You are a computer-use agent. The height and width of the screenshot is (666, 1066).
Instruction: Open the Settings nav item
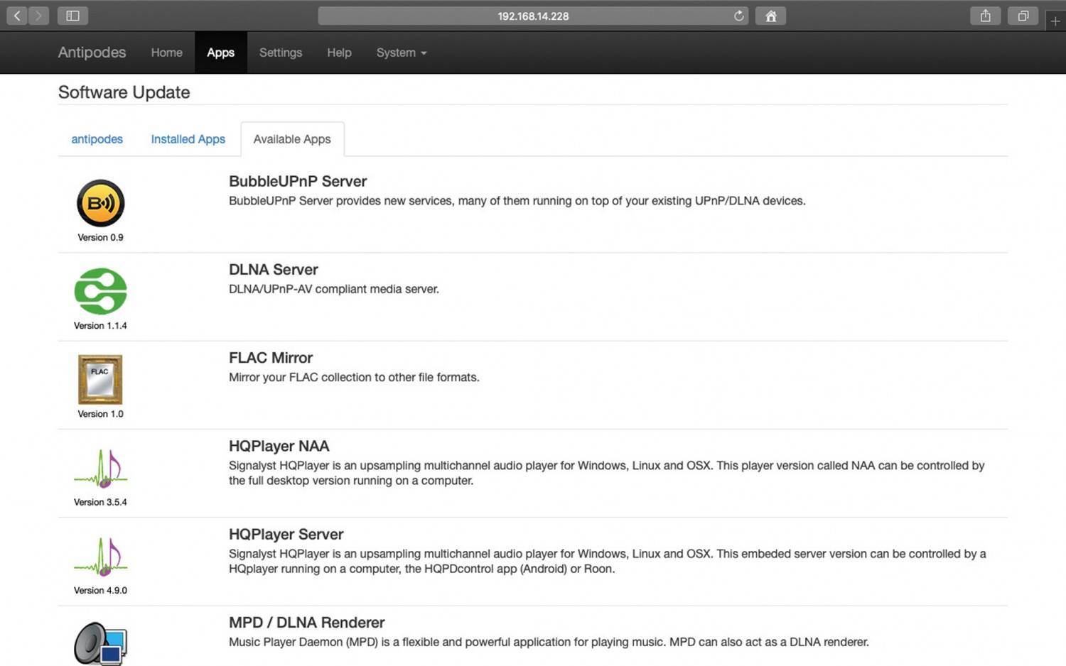281,53
